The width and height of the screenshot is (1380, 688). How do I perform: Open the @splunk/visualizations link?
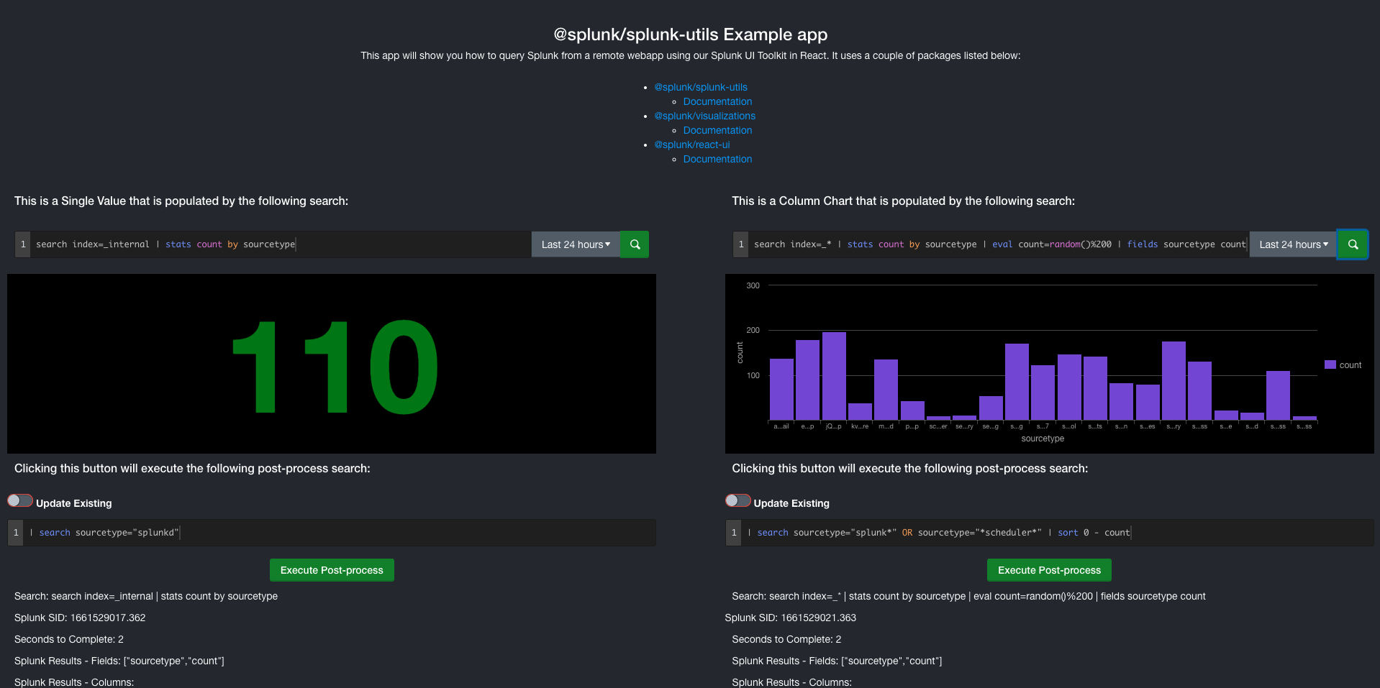(705, 116)
